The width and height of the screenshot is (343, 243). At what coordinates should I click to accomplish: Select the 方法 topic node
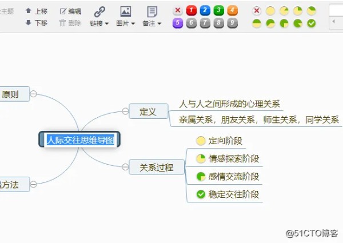click(14, 184)
